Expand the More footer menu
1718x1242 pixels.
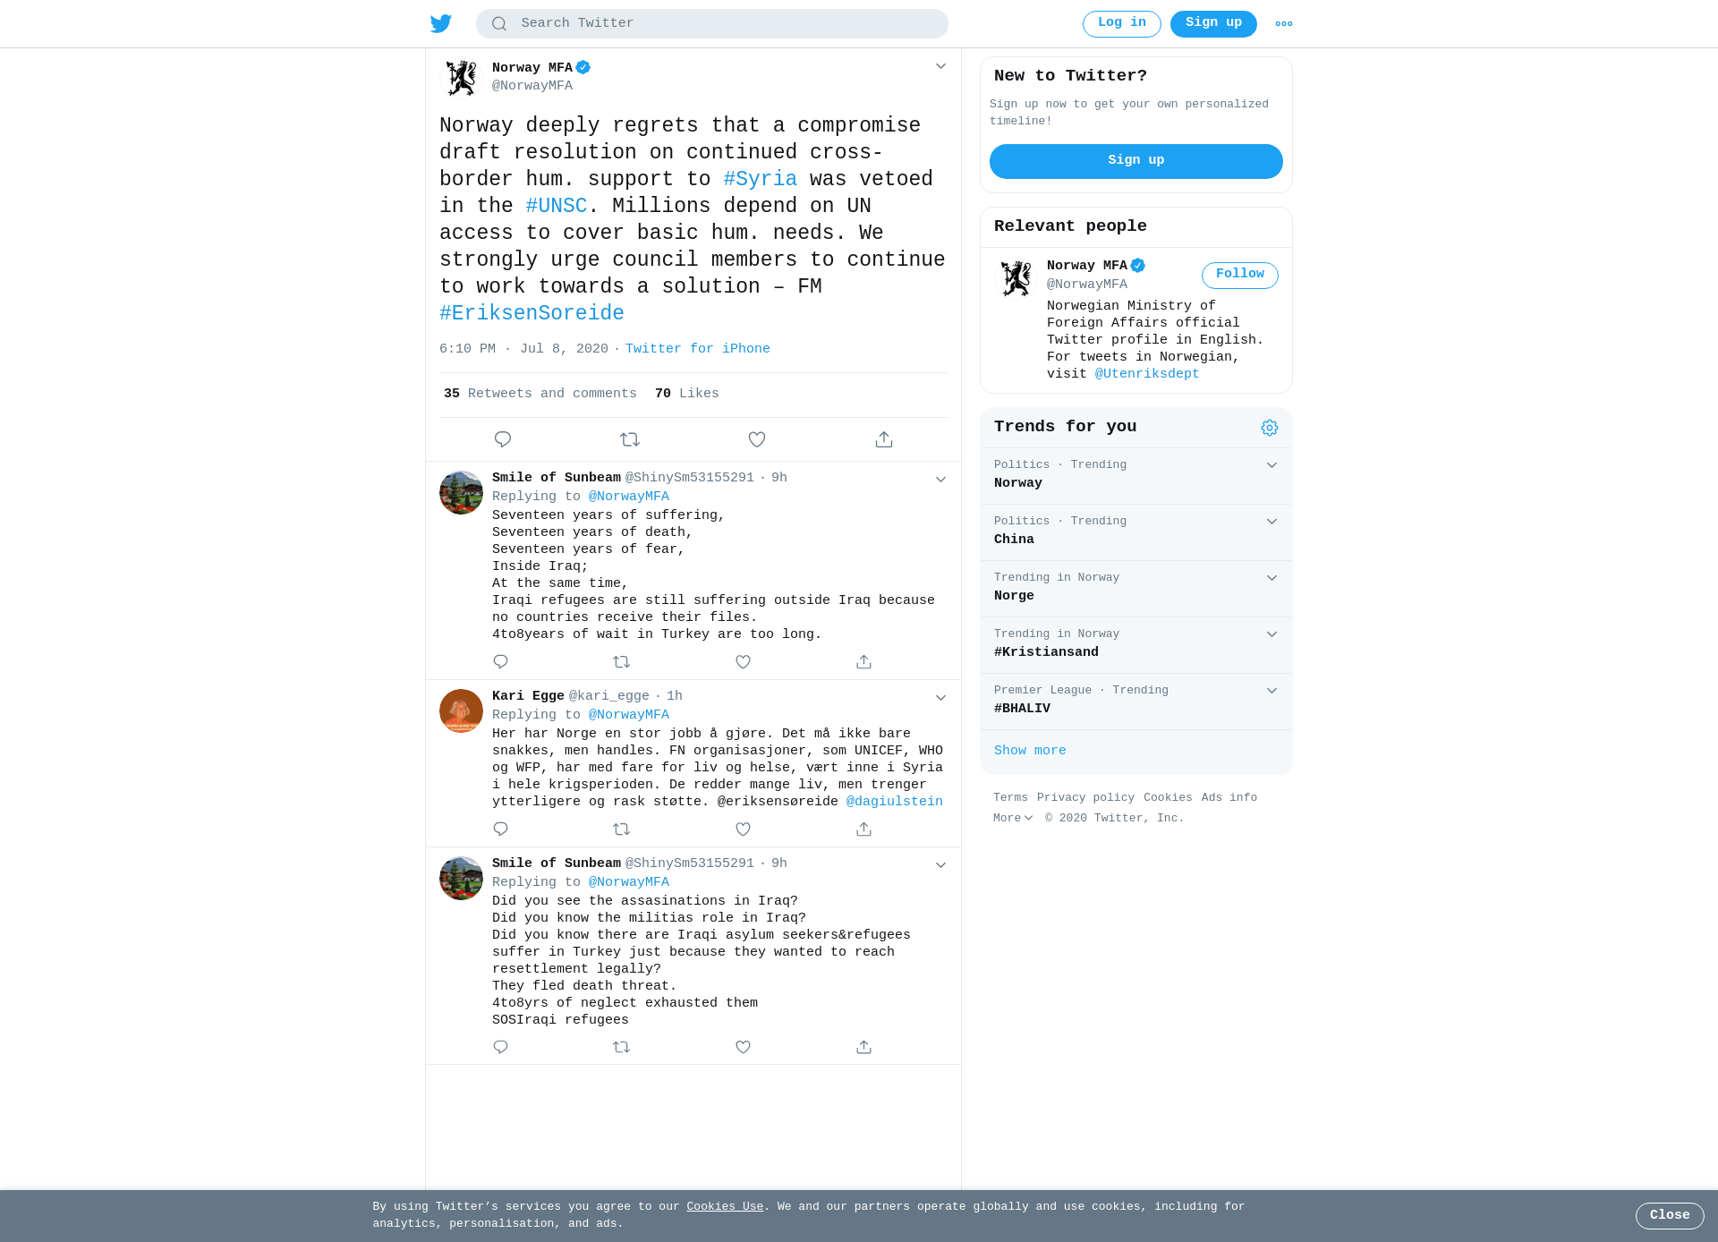point(1013,818)
